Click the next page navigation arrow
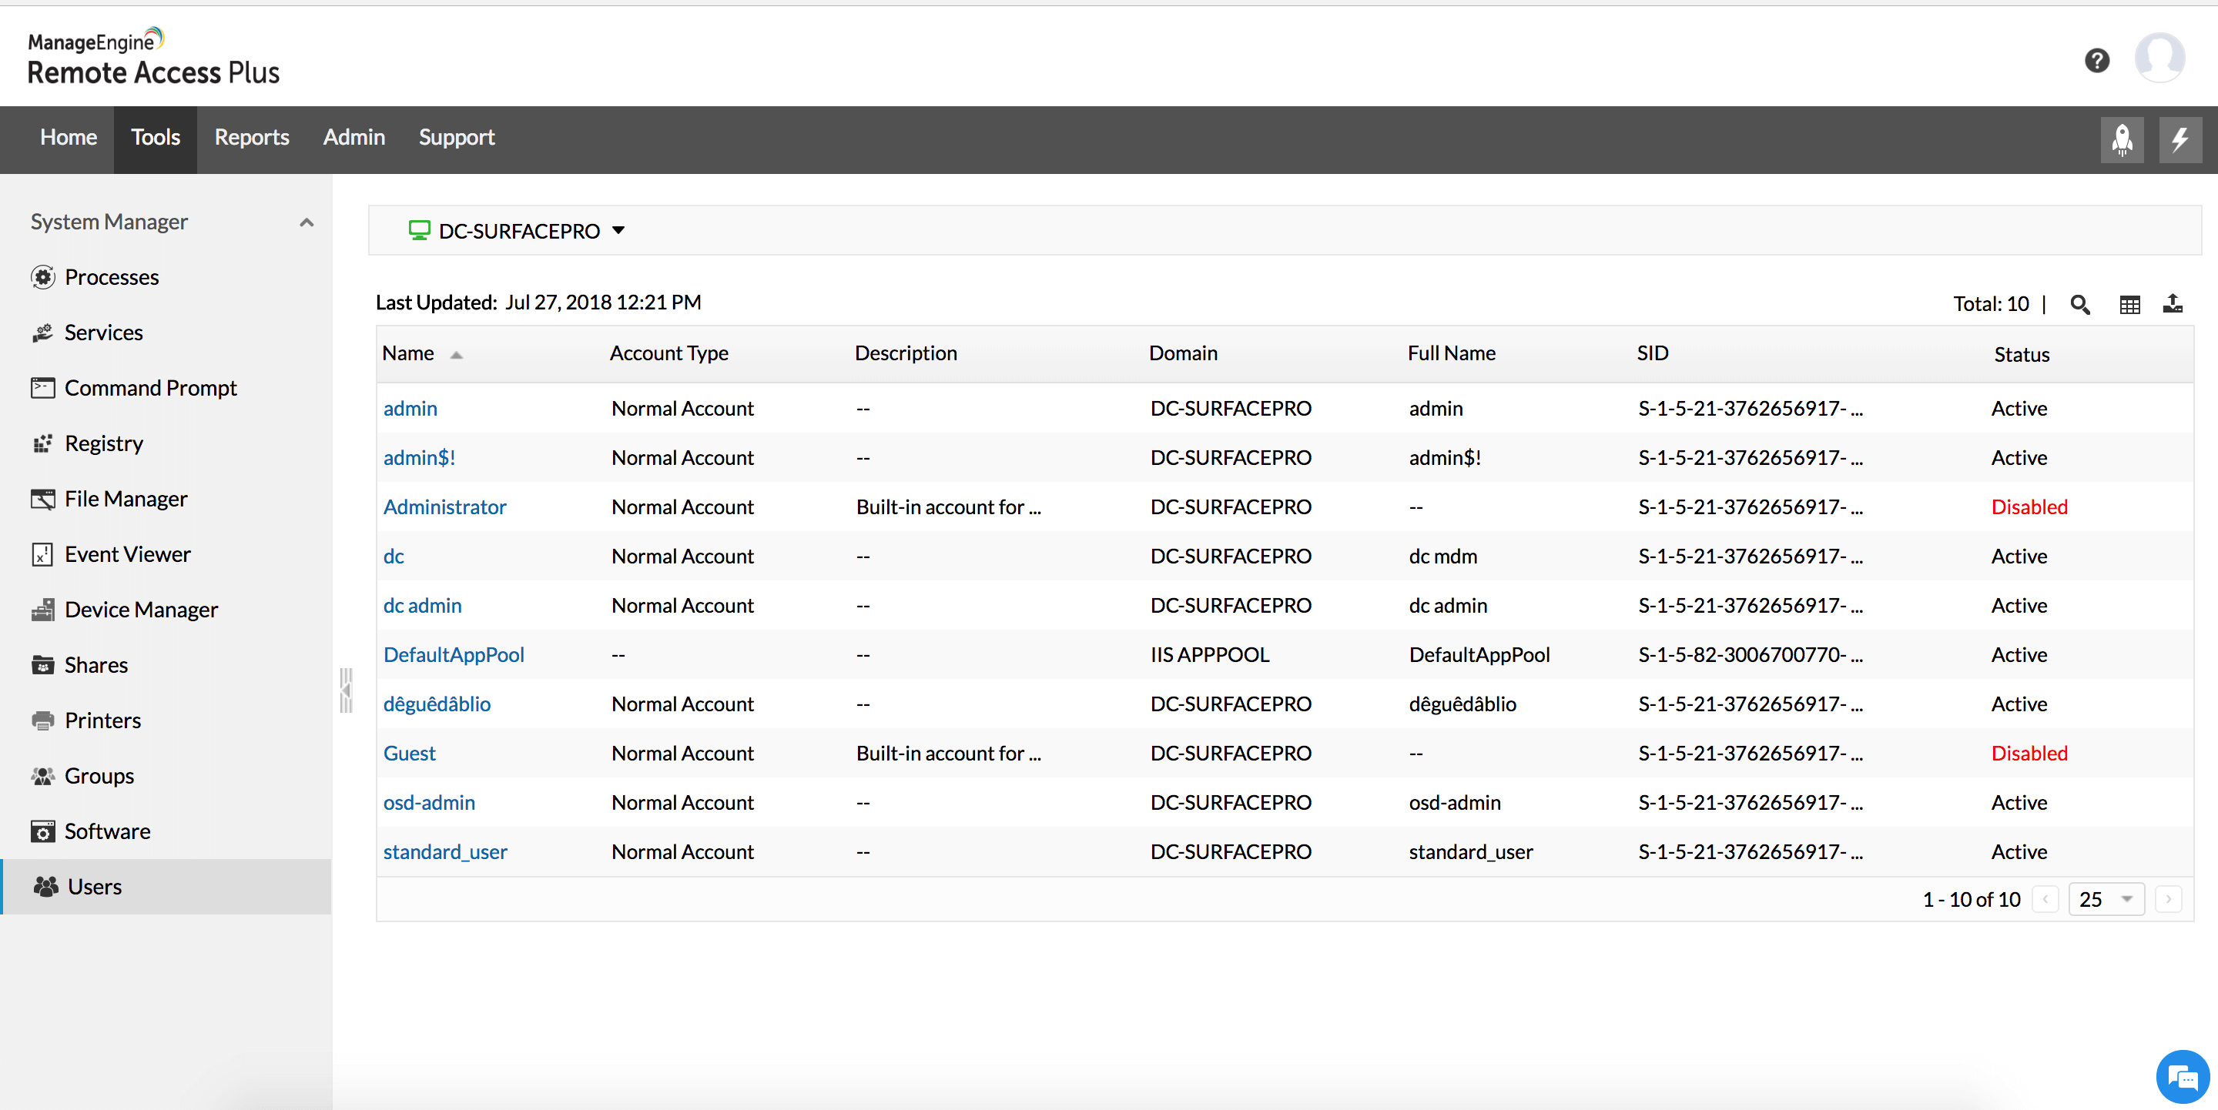2218x1110 pixels. point(2174,898)
